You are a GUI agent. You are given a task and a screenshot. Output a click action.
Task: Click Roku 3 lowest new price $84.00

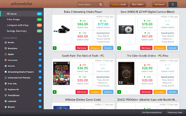click(83, 24)
